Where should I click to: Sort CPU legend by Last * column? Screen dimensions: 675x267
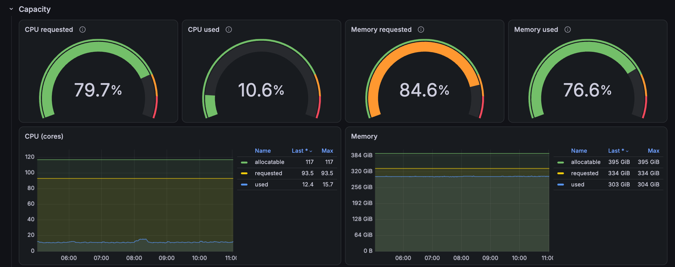tap(302, 151)
